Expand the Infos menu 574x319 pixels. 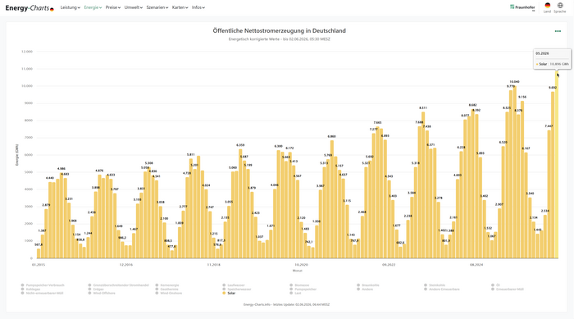(x=198, y=7)
